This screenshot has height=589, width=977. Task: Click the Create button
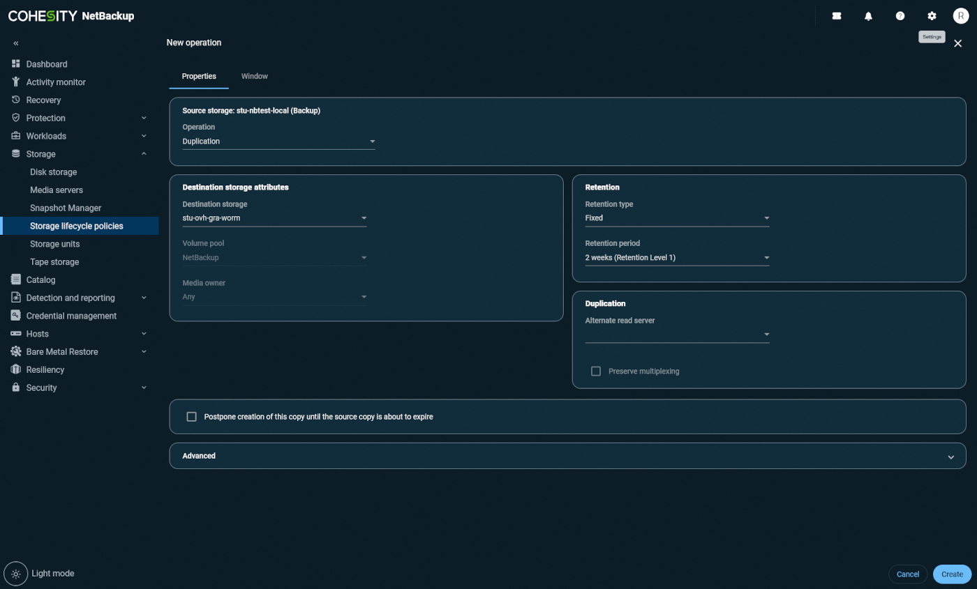click(x=952, y=574)
